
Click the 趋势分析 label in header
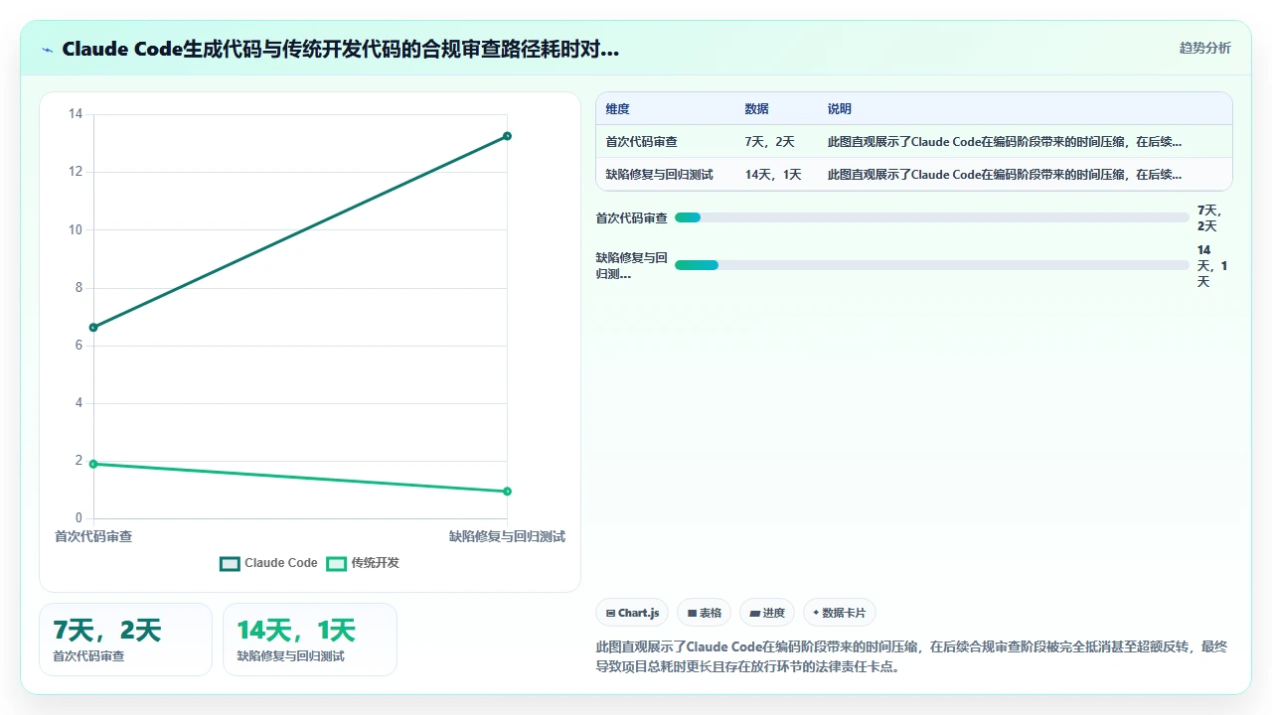[x=1204, y=48]
